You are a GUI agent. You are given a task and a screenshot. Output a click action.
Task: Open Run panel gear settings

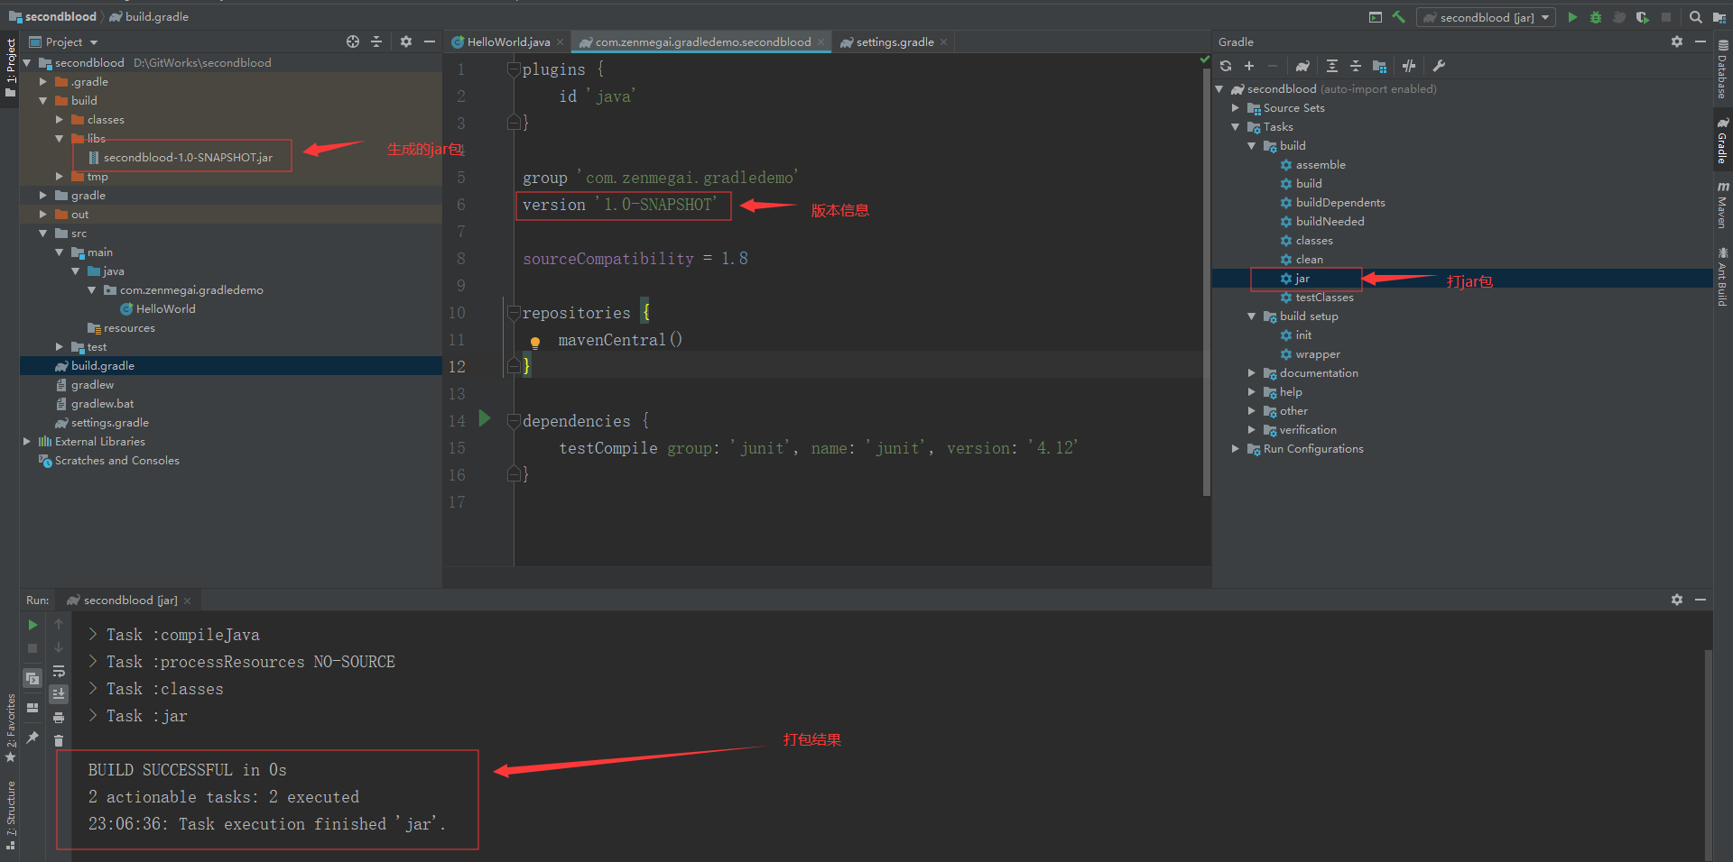tap(1677, 600)
